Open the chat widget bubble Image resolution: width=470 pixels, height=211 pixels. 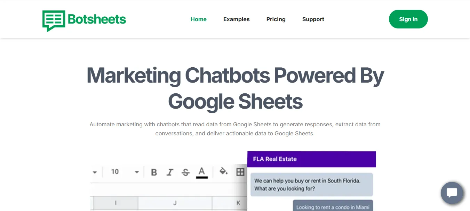[x=452, y=193]
